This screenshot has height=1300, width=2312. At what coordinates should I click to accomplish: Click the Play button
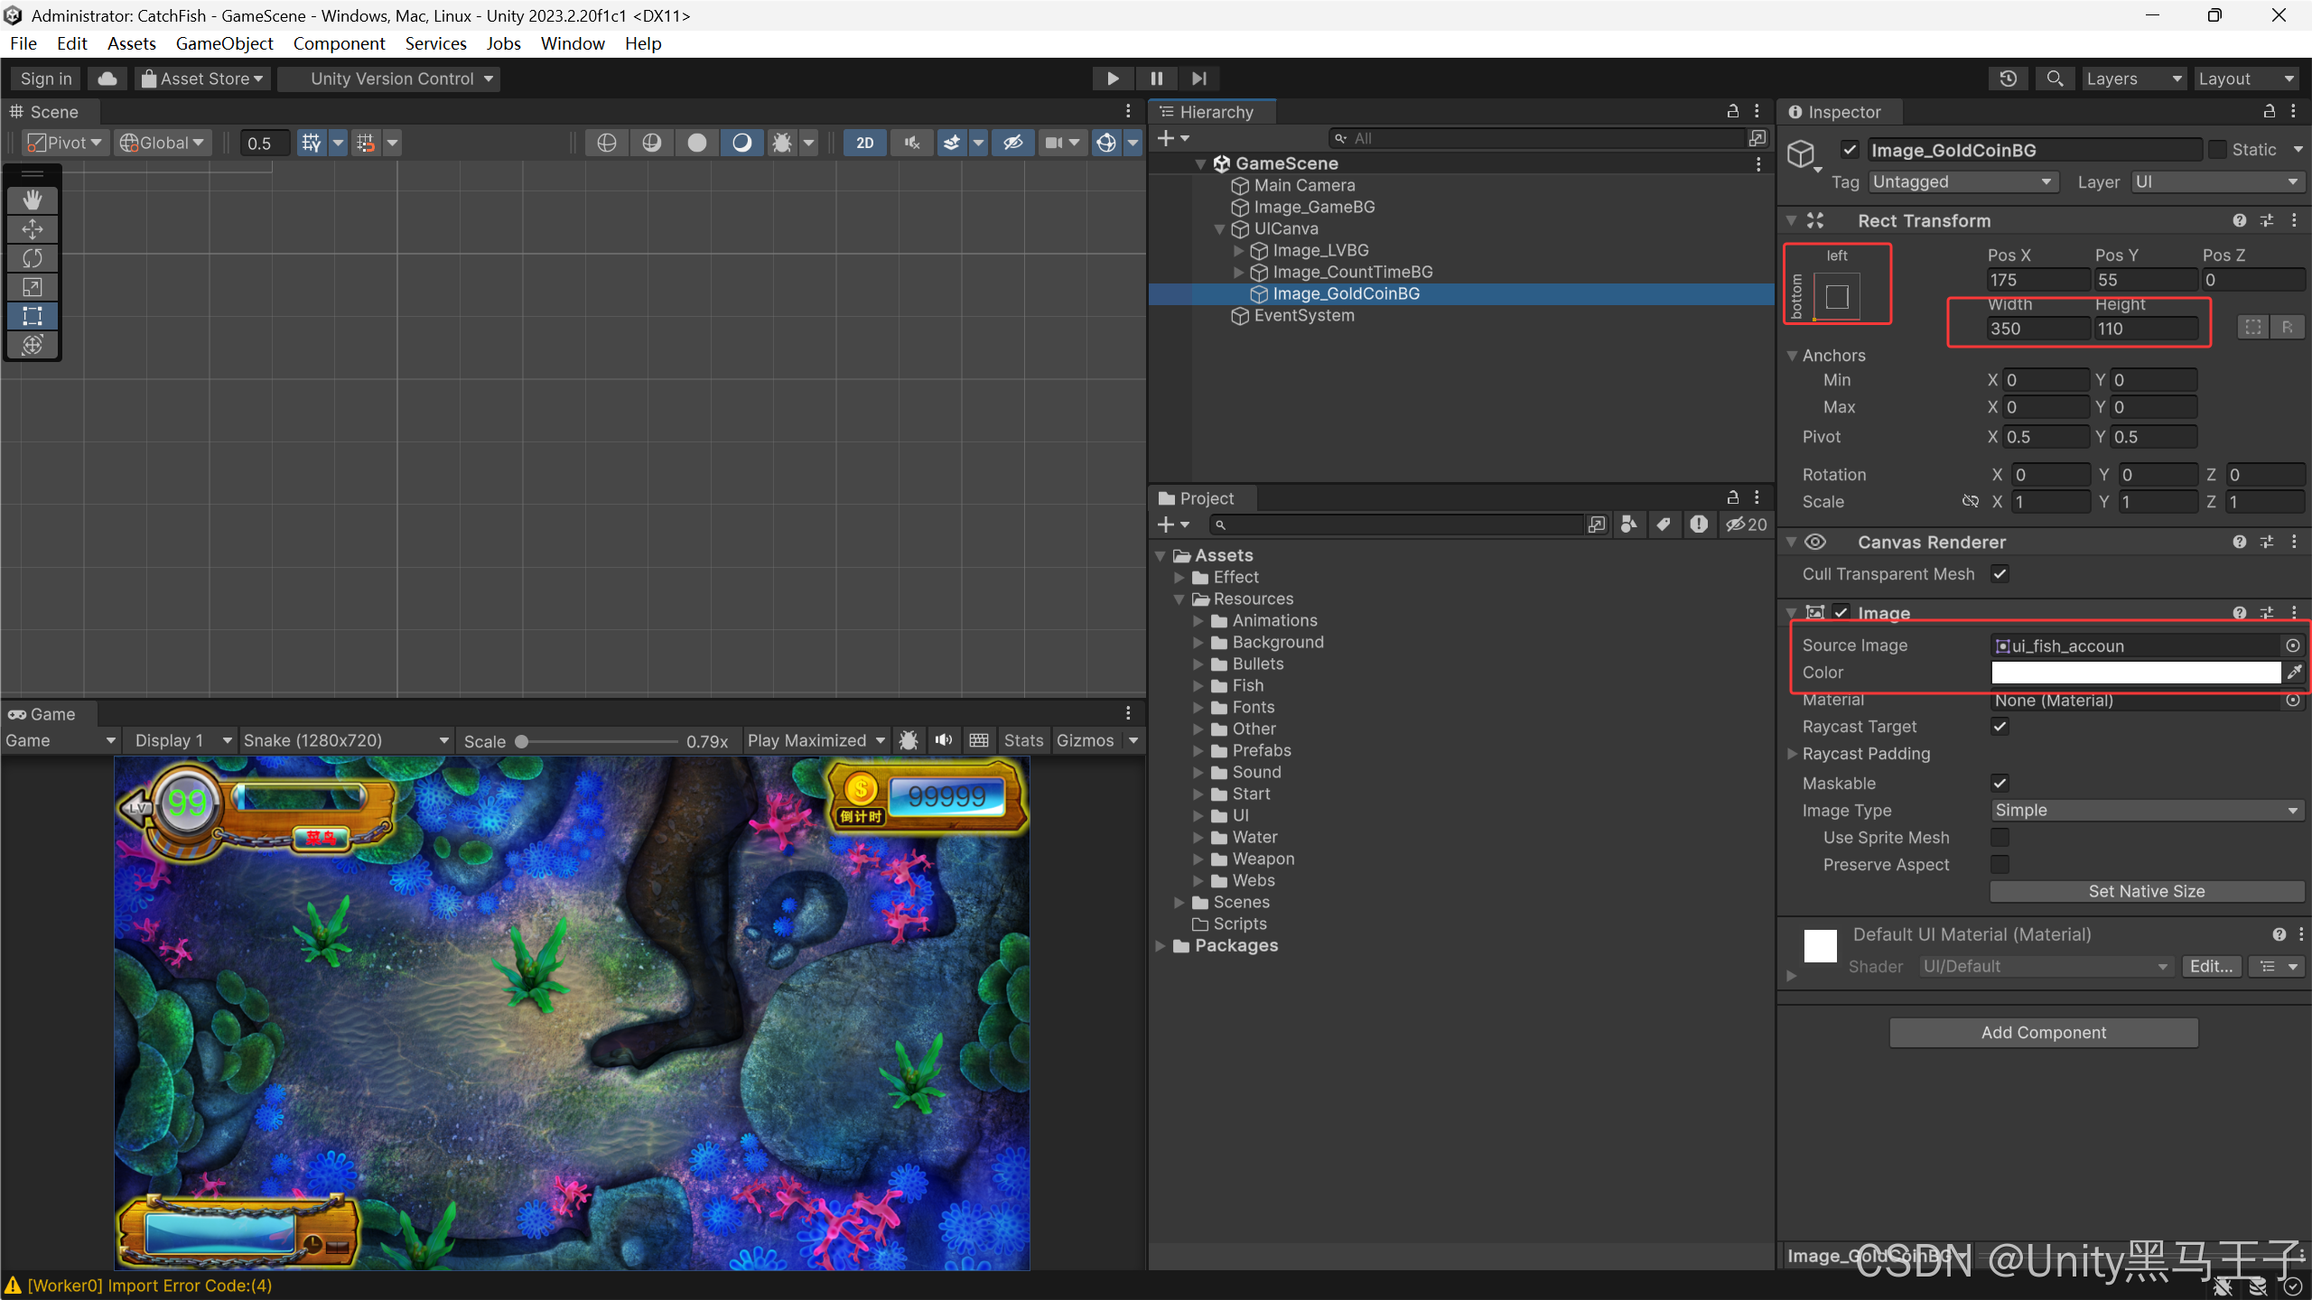coord(1113,79)
